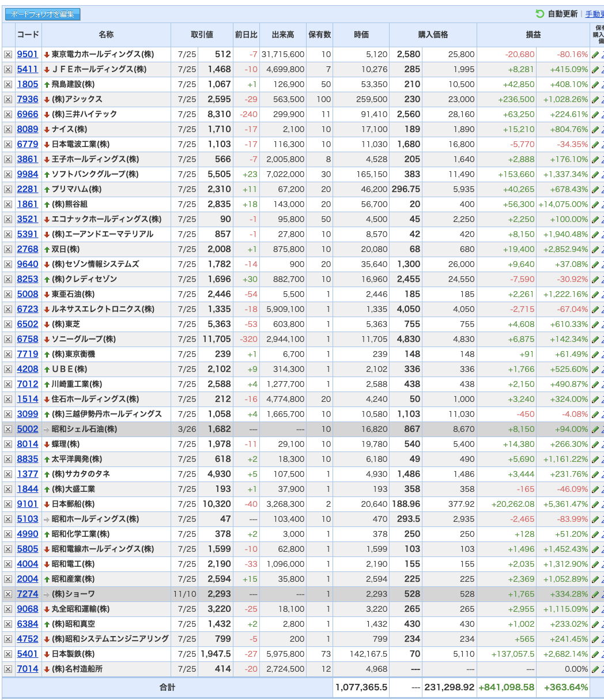Click the total market value 1,077,365.5
The width and height of the screenshot is (604, 700).
(361, 687)
